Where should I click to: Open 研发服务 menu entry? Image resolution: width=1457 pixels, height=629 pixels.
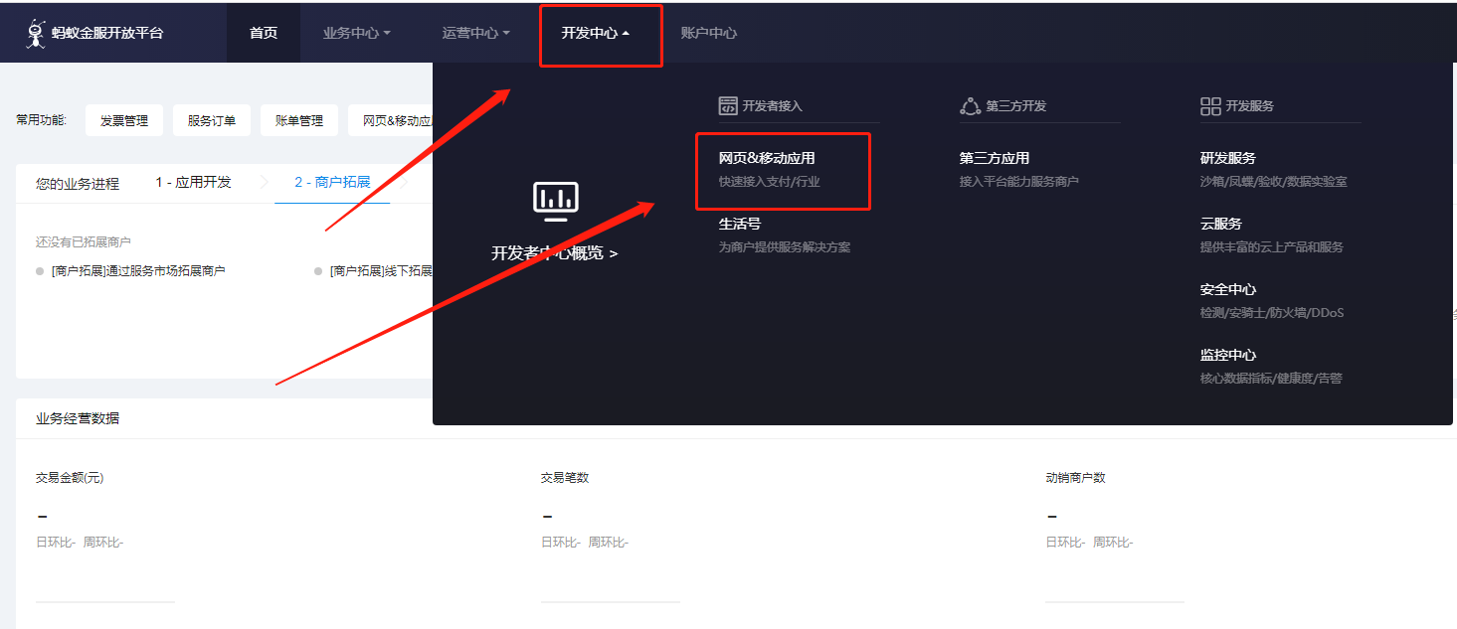[x=1228, y=158]
